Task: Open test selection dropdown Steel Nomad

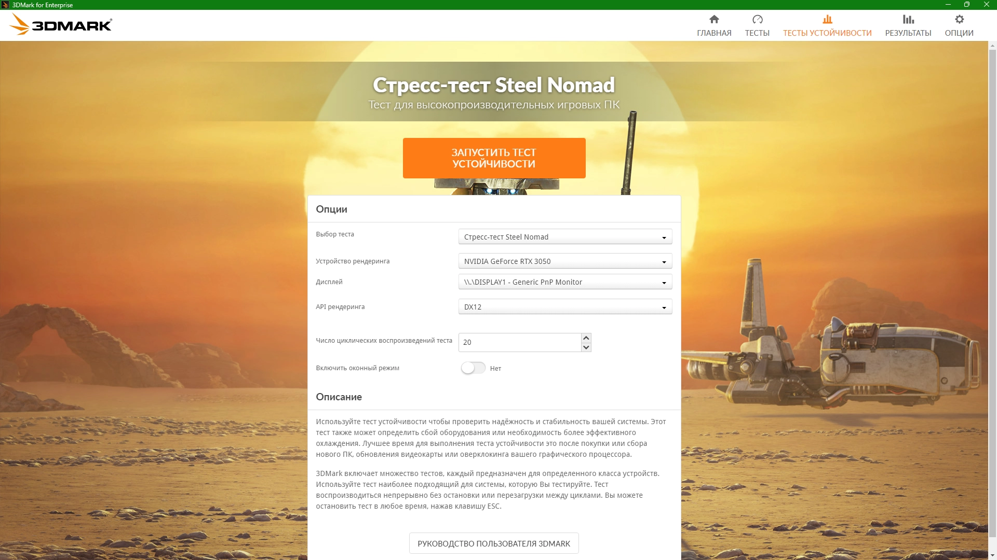Action: click(565, 237)
